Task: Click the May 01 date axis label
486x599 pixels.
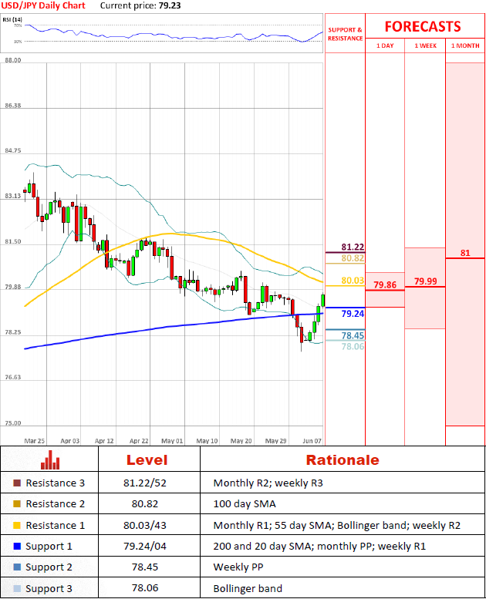Action: pos(172,441)
